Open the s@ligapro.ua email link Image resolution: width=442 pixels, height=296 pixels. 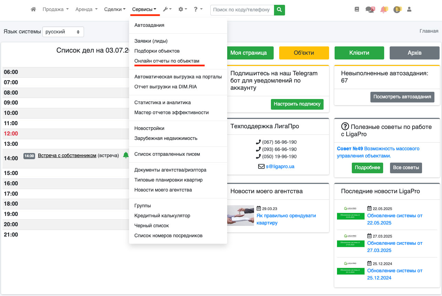point(280,166)
